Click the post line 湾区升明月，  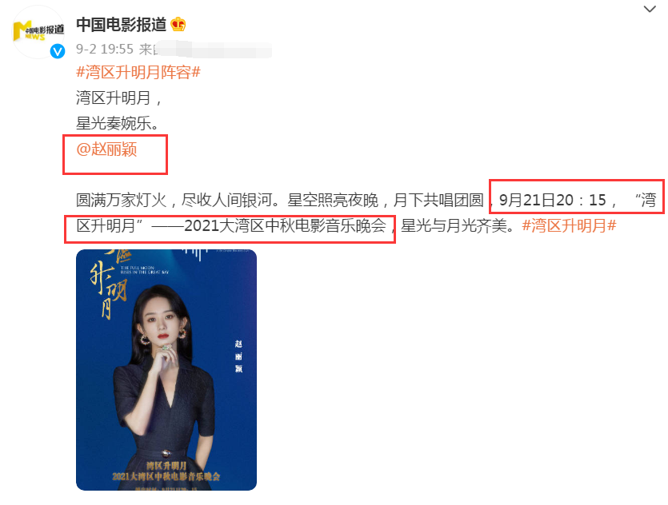[119, 98]
